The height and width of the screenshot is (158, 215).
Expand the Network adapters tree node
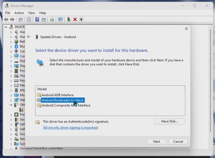11,100
